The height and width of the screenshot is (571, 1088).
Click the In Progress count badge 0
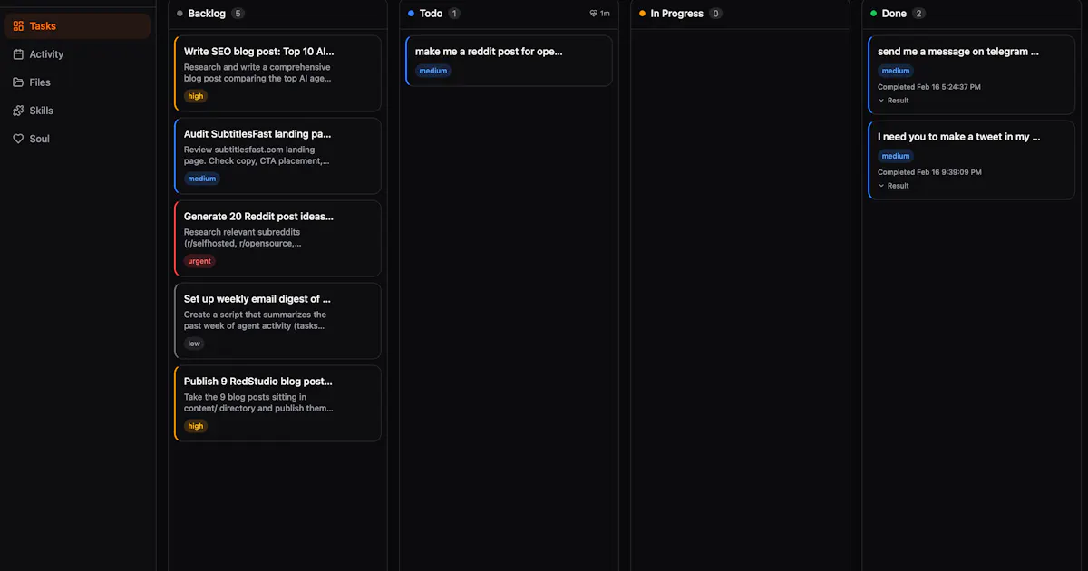click(716, 14)
